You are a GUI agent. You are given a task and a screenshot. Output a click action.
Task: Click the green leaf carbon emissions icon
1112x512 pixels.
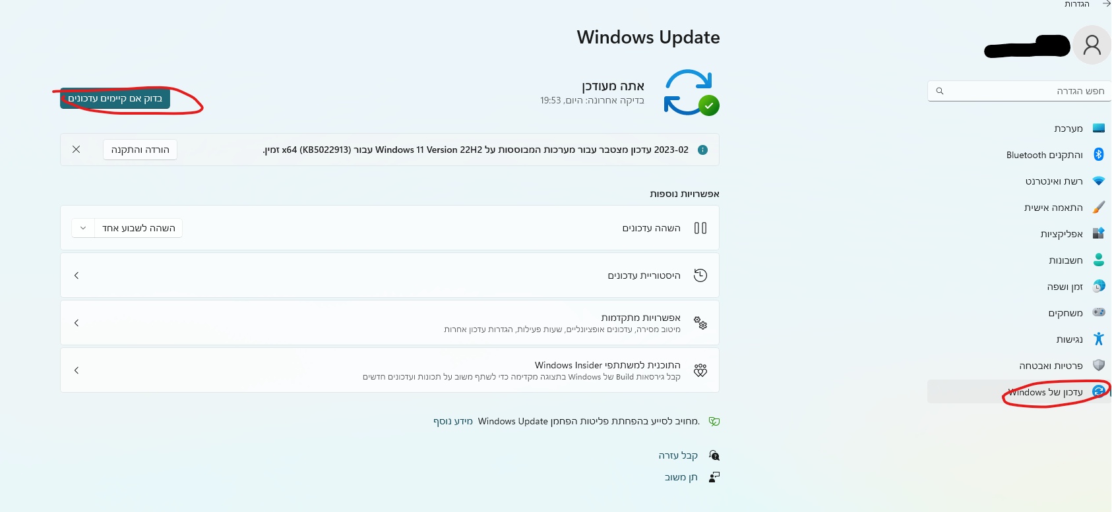(714, 421)
